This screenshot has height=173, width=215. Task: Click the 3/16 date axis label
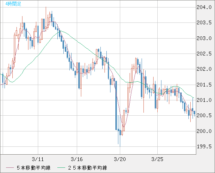77,159
